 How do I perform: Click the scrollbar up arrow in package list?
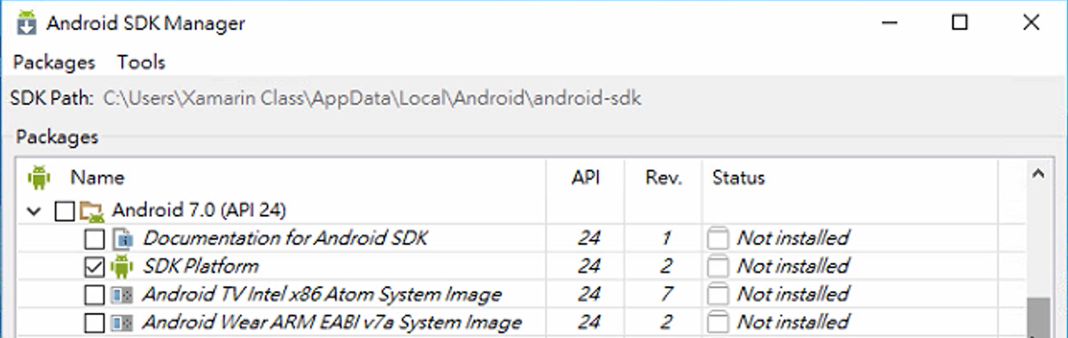pyautogui.click(x=1038, y=175)
